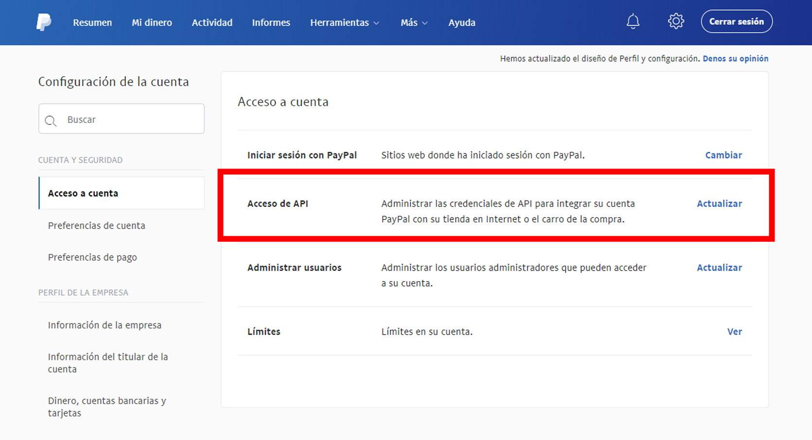
Task: Open the settings gear icon
Action: click(x=676, y=21)
